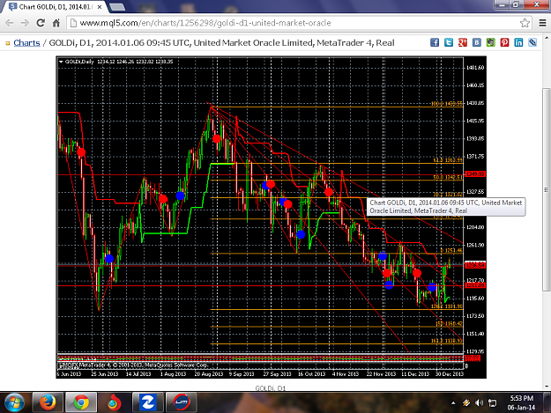This screenshot has width=551, height=413.
Task: Maximize the Chrome window
Action: coord(516,4)
